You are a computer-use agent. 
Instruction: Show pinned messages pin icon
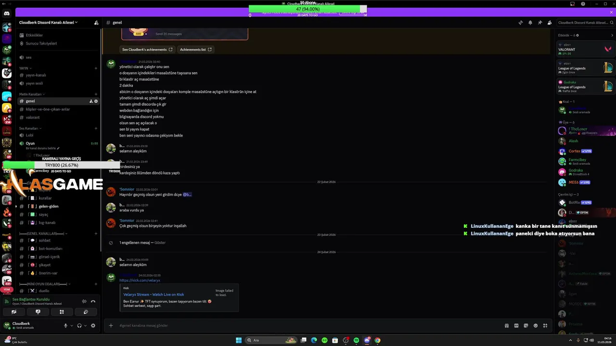pyautogui.click(x=540, y=23)
